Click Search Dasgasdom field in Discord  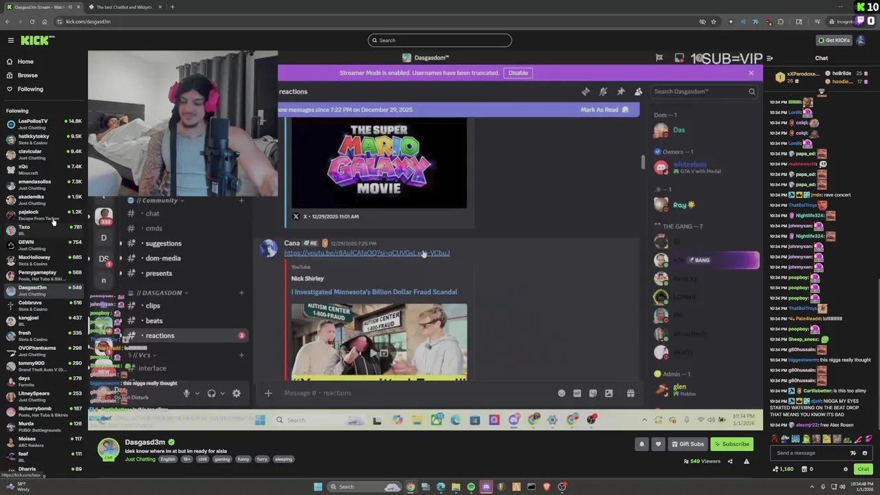[703, 91]
